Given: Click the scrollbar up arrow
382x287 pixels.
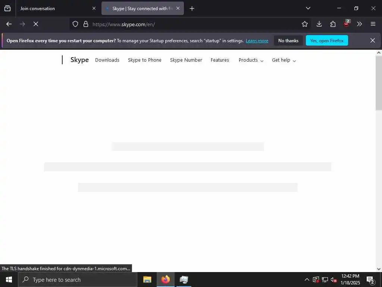Looking at the screenshot, I should pyautogui.click(x=379, y=53).
